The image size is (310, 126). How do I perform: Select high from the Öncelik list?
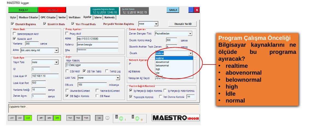pos(174,69)
